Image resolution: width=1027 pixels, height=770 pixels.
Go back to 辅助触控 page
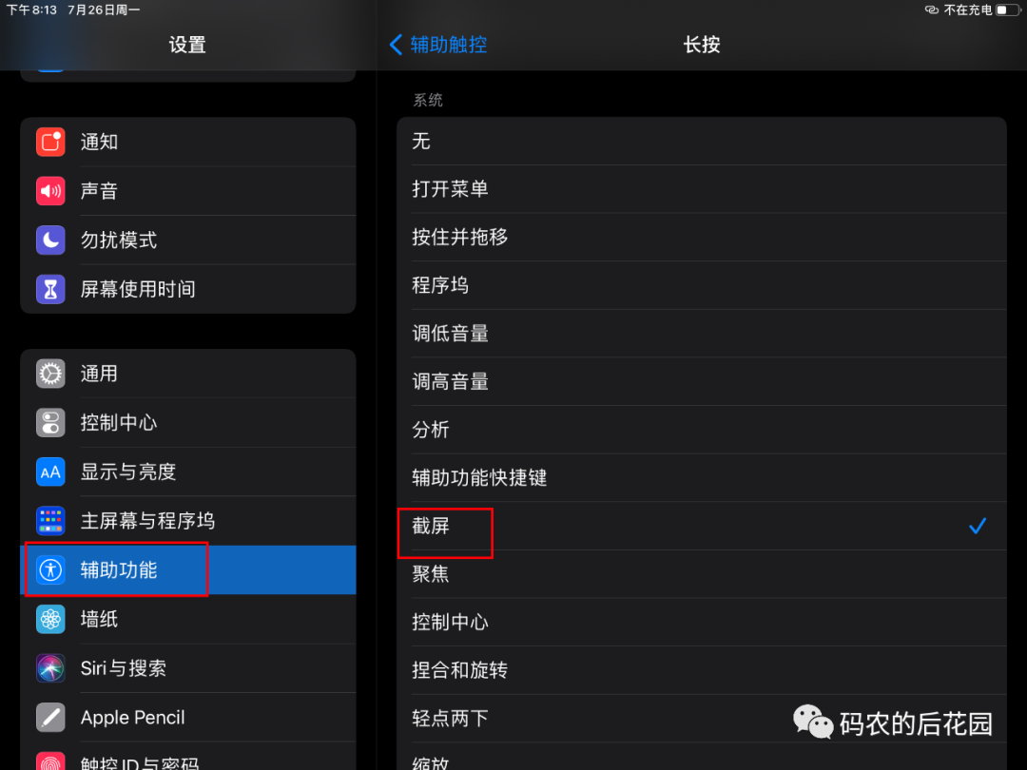(438, 45)
